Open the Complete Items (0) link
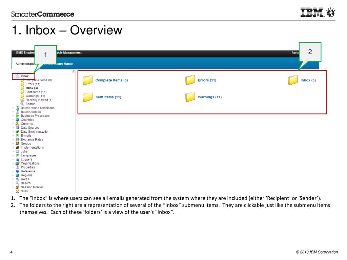Image resolution: width=347 pixels, height=260 pixels. coord(111,80)
